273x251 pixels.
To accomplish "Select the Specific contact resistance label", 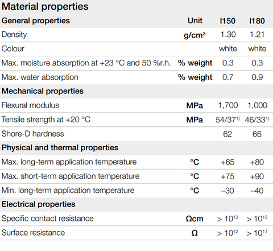I will pos(48,219).
